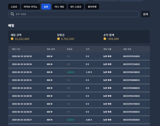Click coin icon beside 9,762,920
Viewport: 160px width, 126px height.
(x=58, y=39)
